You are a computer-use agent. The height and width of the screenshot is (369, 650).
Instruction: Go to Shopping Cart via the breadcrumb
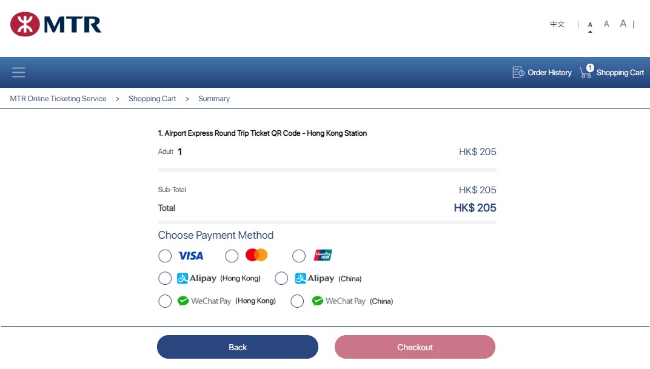[152, 98]
